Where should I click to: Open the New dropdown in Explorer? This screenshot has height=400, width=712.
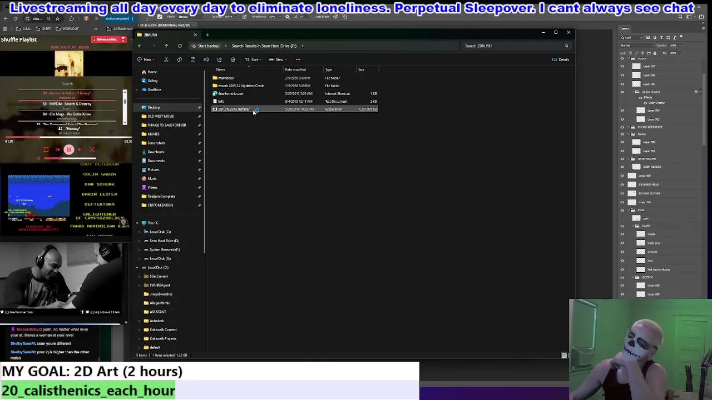coord(146,59)
